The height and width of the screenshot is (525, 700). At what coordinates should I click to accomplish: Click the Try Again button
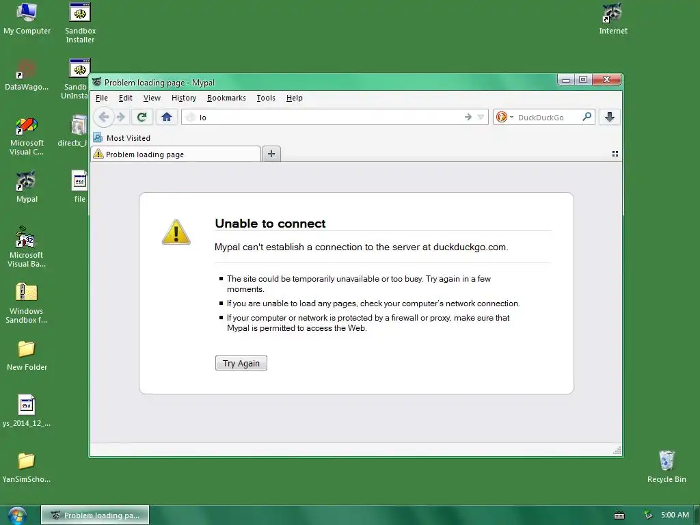point(241,363)
